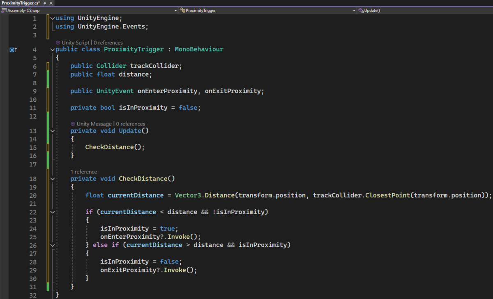Click the bool keyword on line 11
This screenshot has width=493, height=299.
(x=108, y=108)
